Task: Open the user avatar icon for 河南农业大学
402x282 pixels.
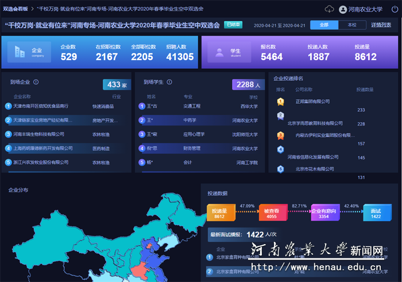Action: pos(343,9)
